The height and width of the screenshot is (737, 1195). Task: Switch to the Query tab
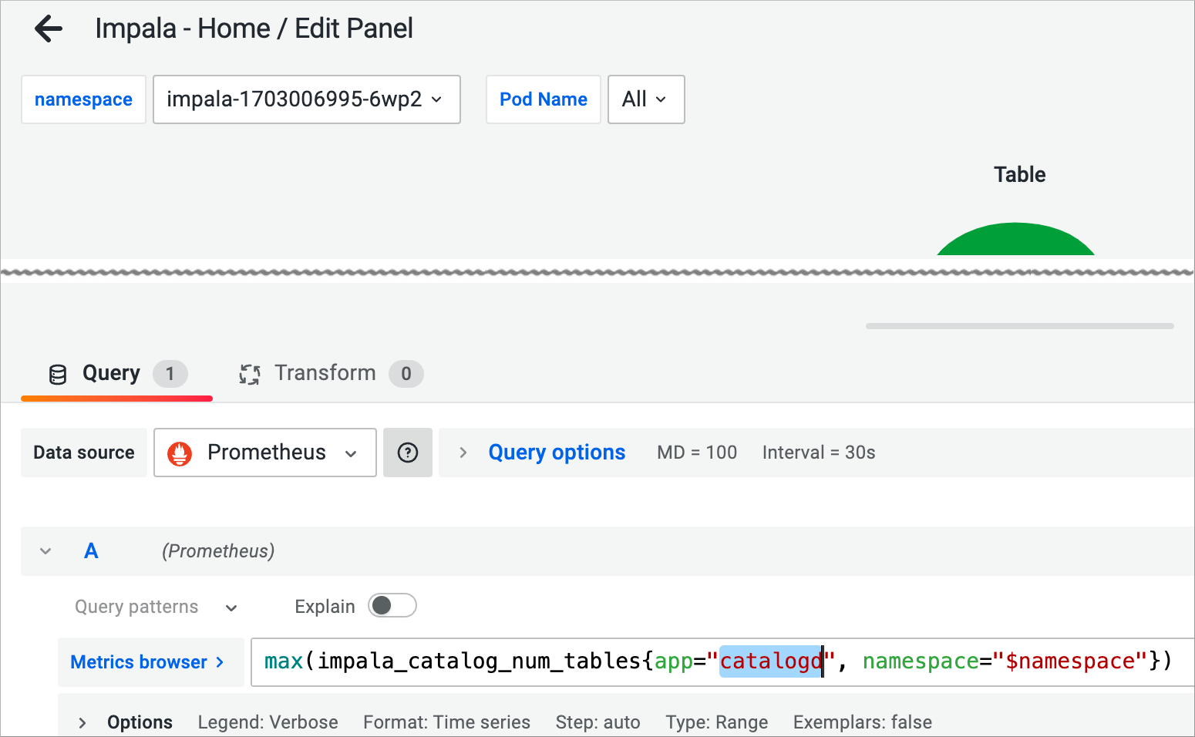[112, 374]
